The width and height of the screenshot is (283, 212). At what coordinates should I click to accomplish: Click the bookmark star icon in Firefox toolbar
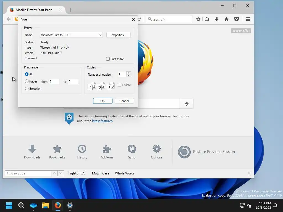[x=198, y=19]
